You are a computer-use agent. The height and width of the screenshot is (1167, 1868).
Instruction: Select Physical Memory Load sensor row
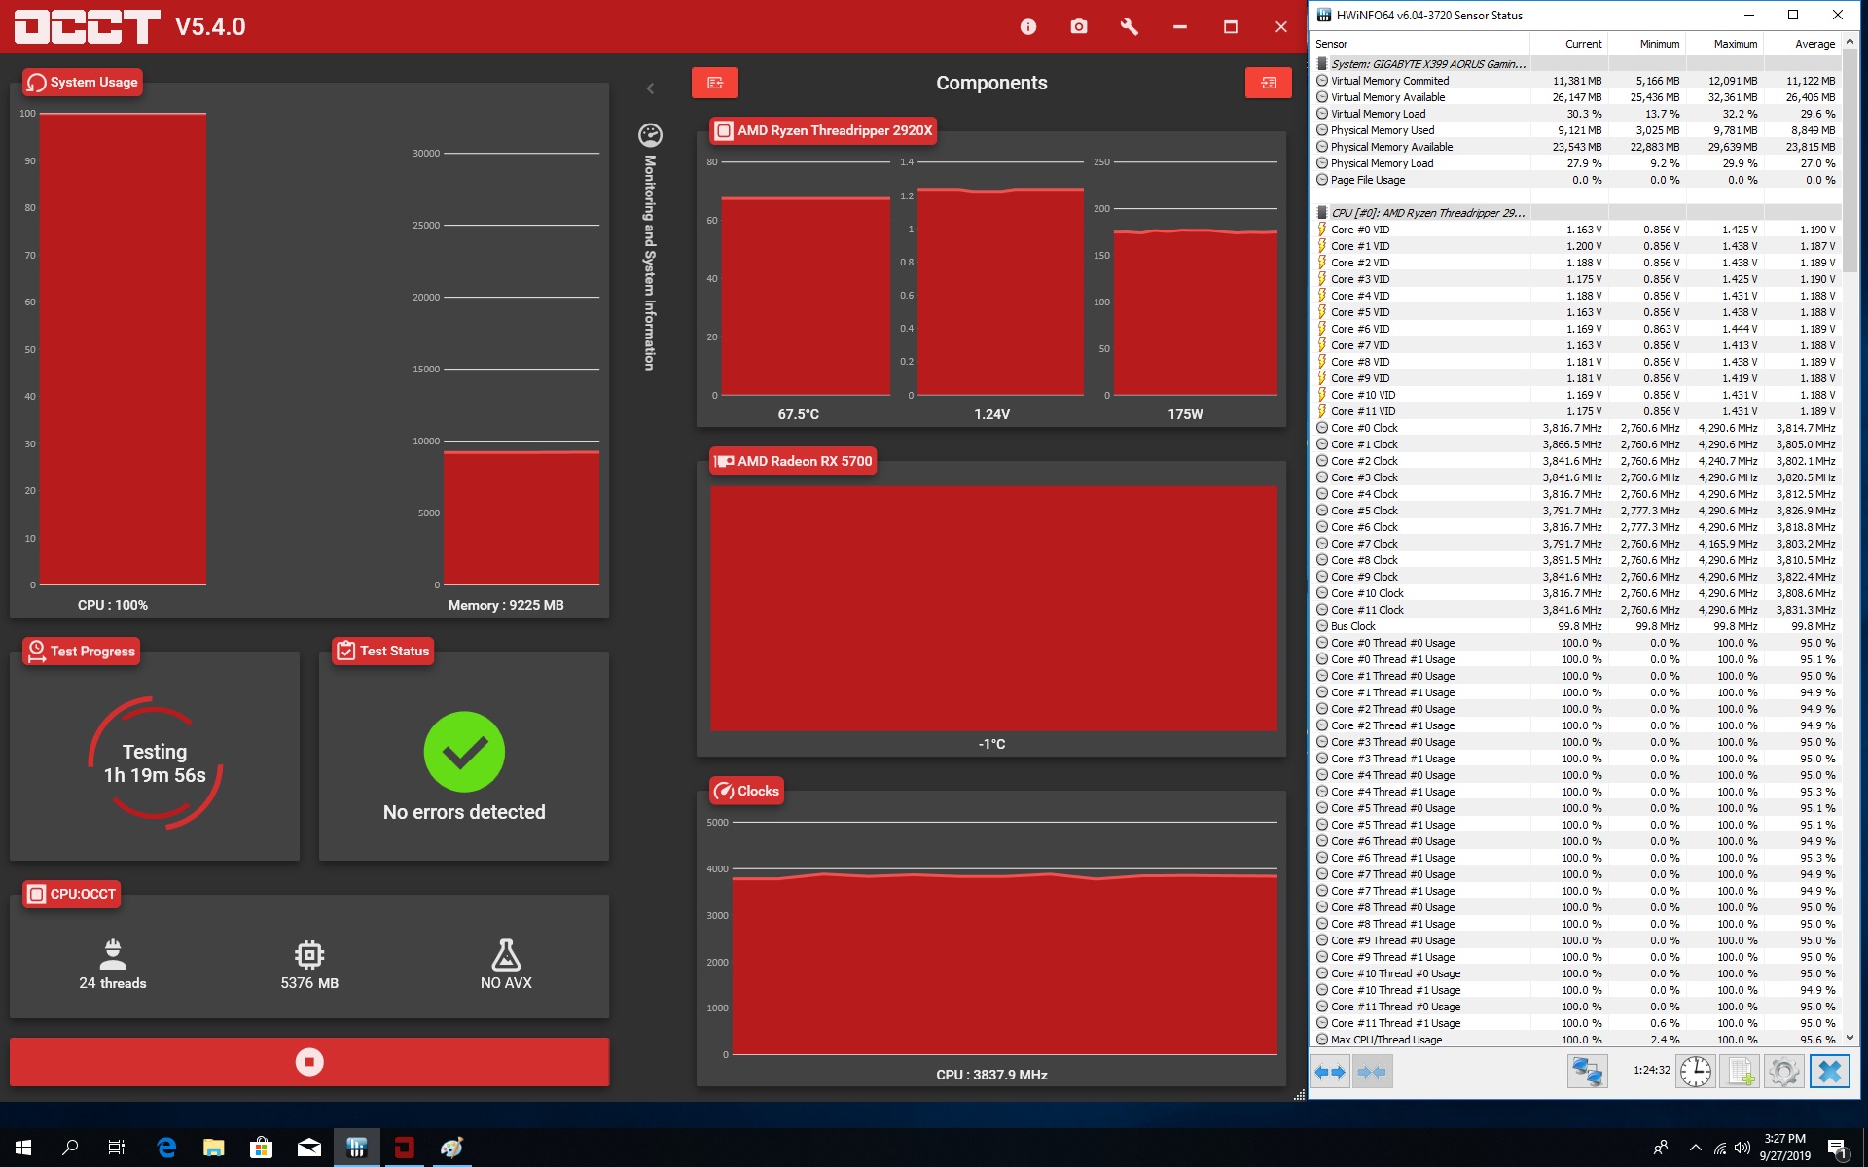1576,163
